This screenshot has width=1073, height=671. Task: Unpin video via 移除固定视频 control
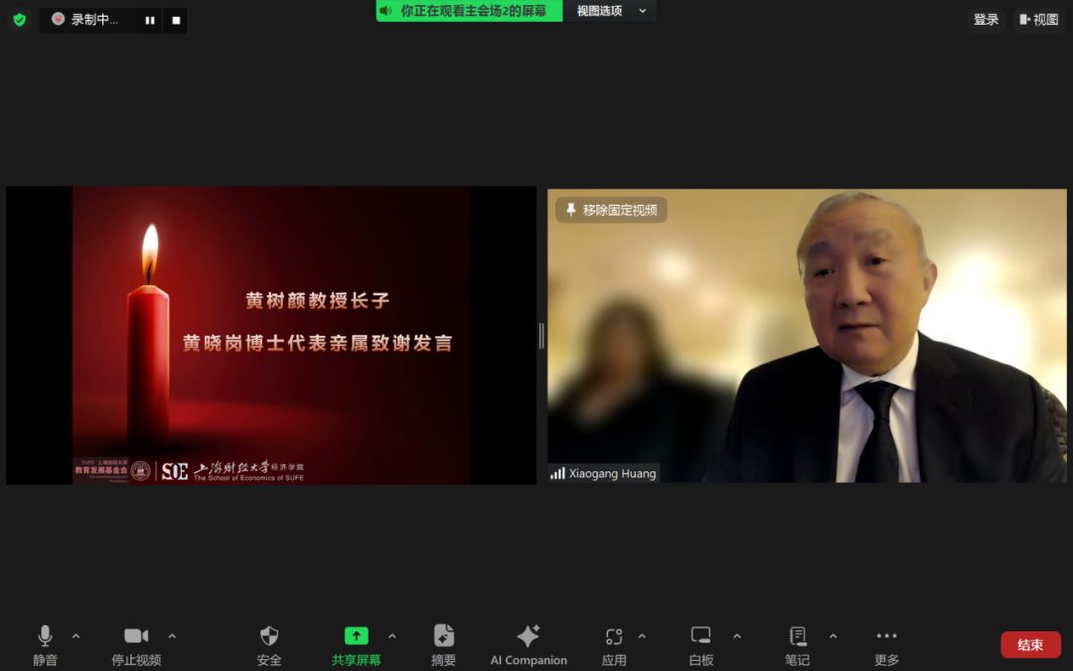609,209
